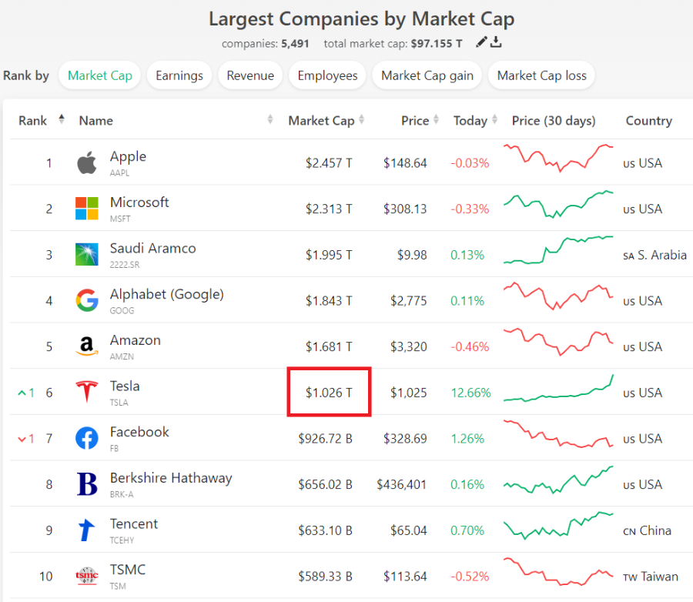Choose the Market Cap gain ranking
693x602 pixels.
click(x=427, y=75)
